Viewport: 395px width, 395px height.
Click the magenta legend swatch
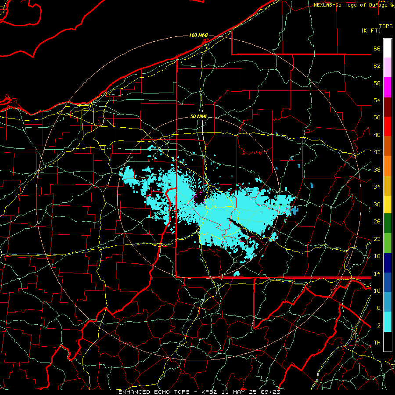click(388, 87)
